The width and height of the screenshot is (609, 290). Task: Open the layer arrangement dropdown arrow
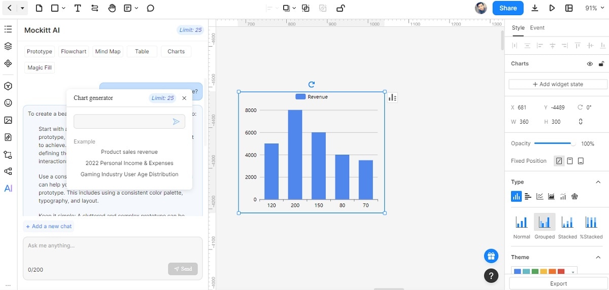pyautogui.click(x=294, y=8)
